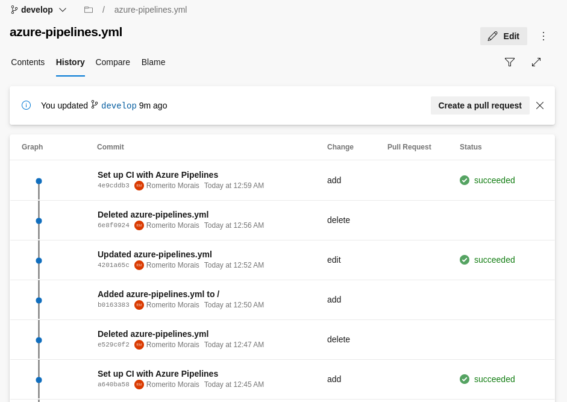Open the Compare tab
Screen dimensions: 567x402
[113, 62]
